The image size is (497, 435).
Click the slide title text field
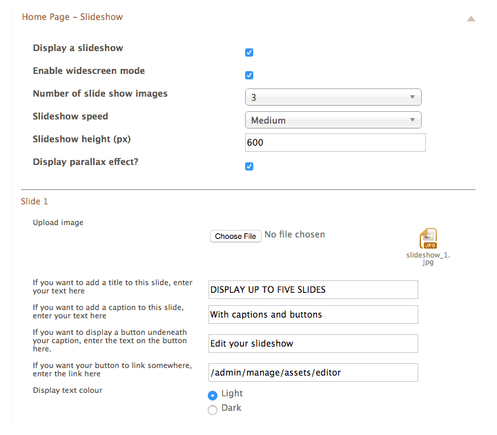(x=313, y=289)
